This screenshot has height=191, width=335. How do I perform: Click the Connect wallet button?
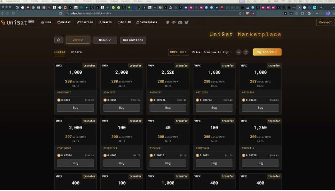[x=325, y=23]
